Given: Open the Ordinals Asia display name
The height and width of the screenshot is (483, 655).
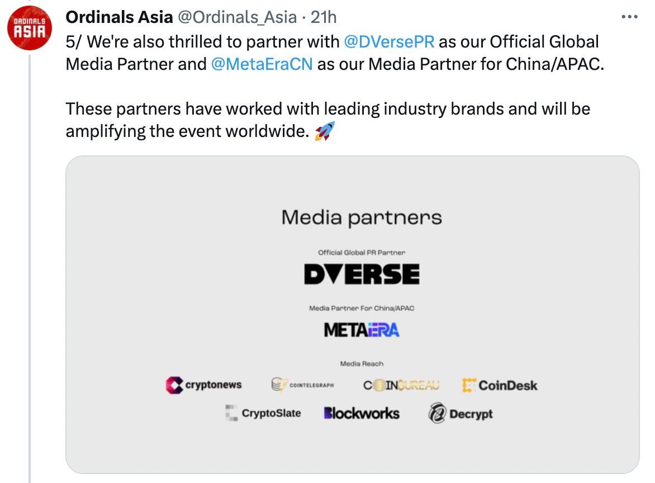Looking at the screenshot, I should point(119,18).
